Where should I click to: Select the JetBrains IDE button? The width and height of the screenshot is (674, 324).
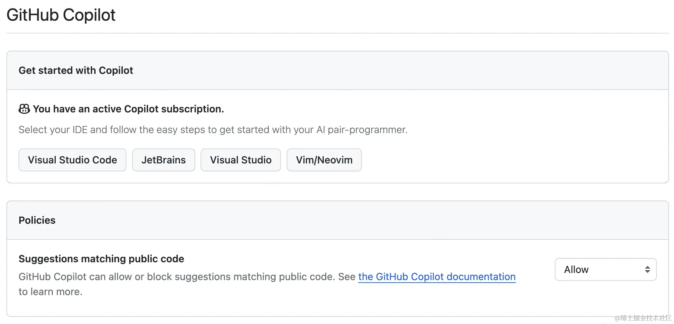pyautogui.click(x=164, y=160)
